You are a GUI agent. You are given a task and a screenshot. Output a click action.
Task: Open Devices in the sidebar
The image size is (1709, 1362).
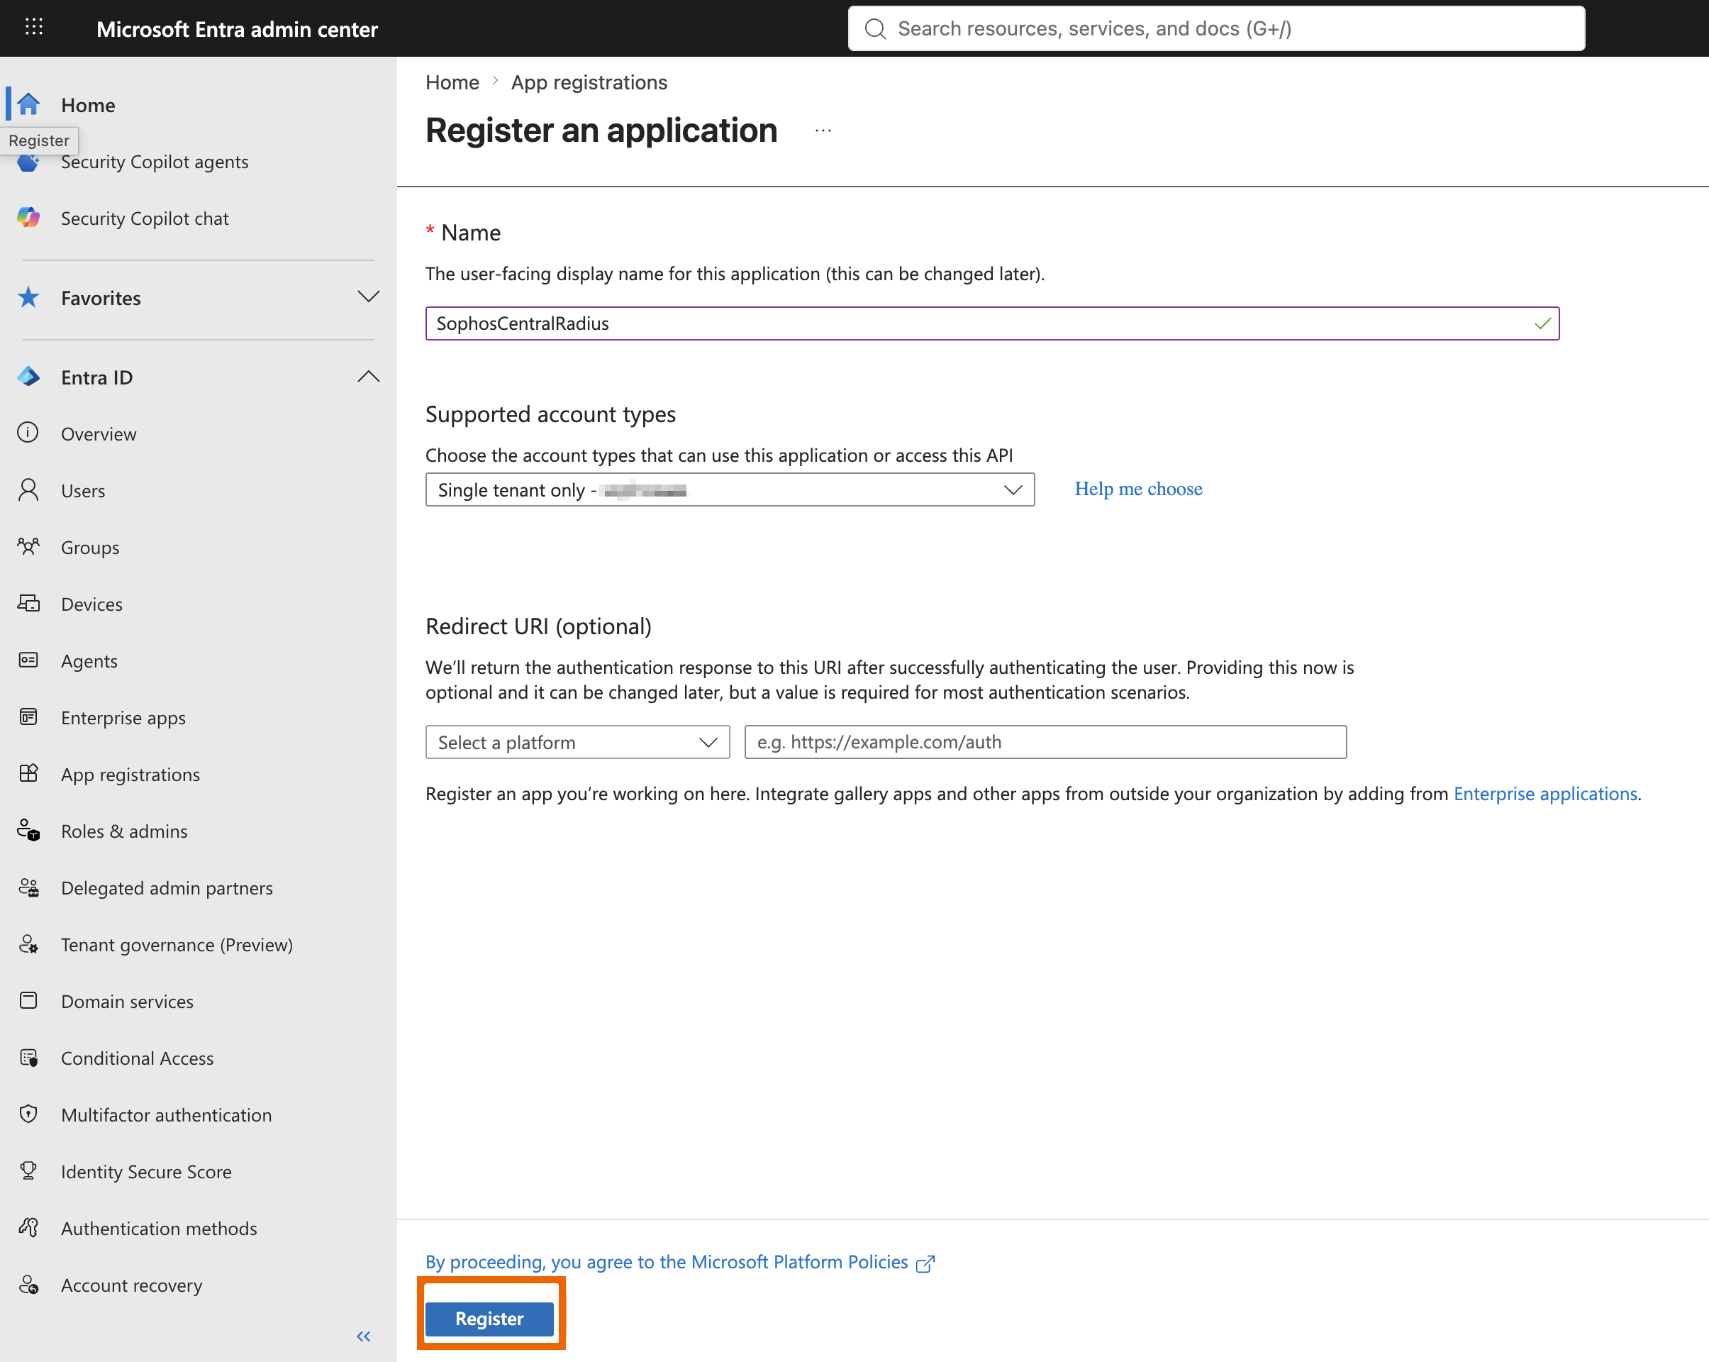coord(92,604)
